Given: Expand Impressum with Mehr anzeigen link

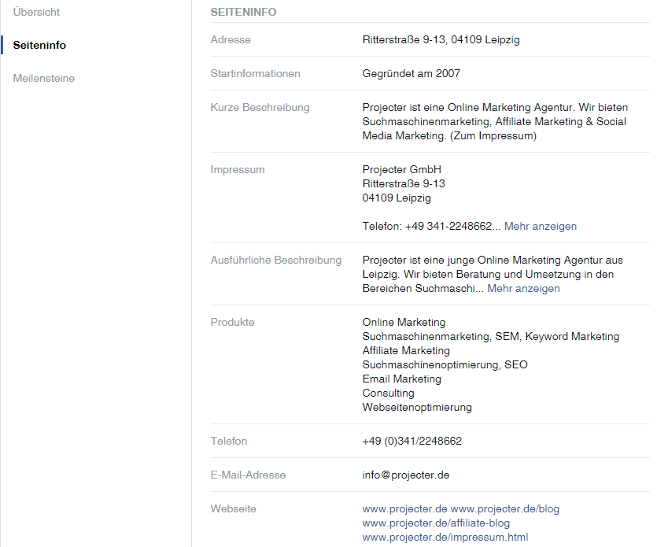Looking at the screenshot, I should pyautogui.click(x=540, y=227).
